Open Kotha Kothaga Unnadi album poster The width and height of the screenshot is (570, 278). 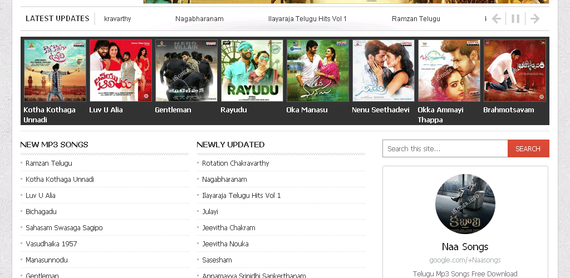(55, 71)
